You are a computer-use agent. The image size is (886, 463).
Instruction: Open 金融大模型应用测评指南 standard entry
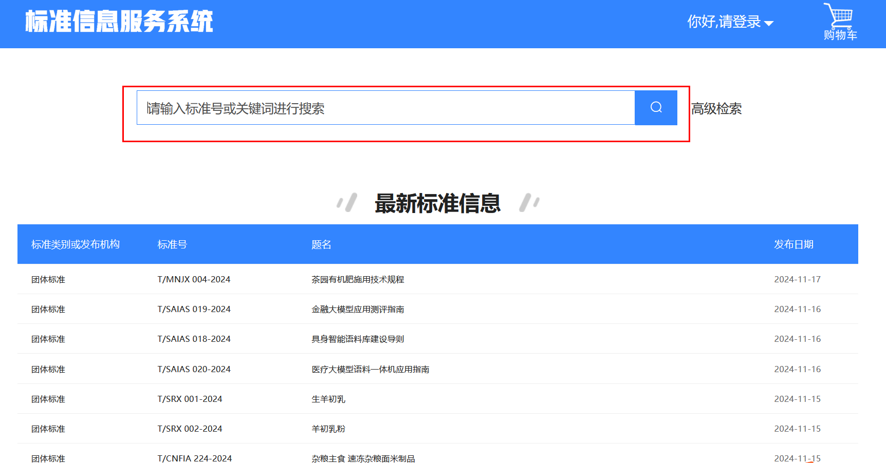358,310
